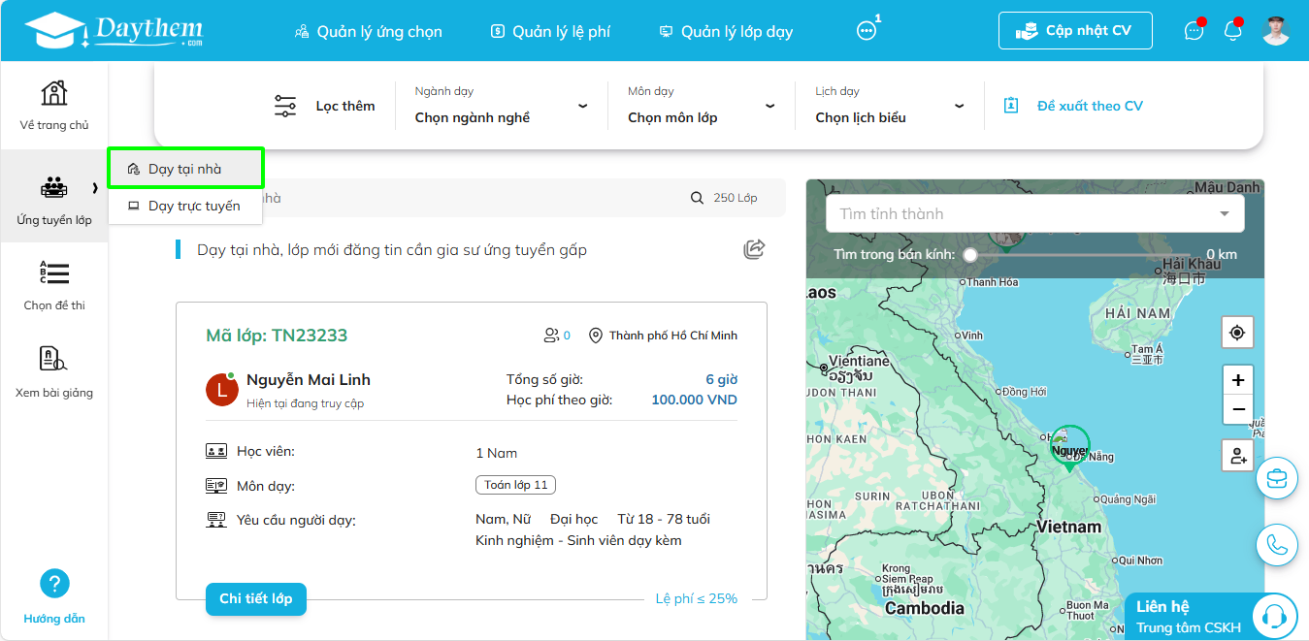Expand the Lịch dạy dropdown
The image size is (1309, 641).
(x=890, y=106)
